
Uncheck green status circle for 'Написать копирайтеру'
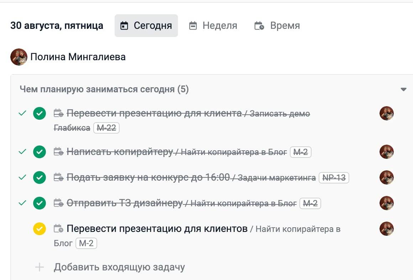point(40,152)
